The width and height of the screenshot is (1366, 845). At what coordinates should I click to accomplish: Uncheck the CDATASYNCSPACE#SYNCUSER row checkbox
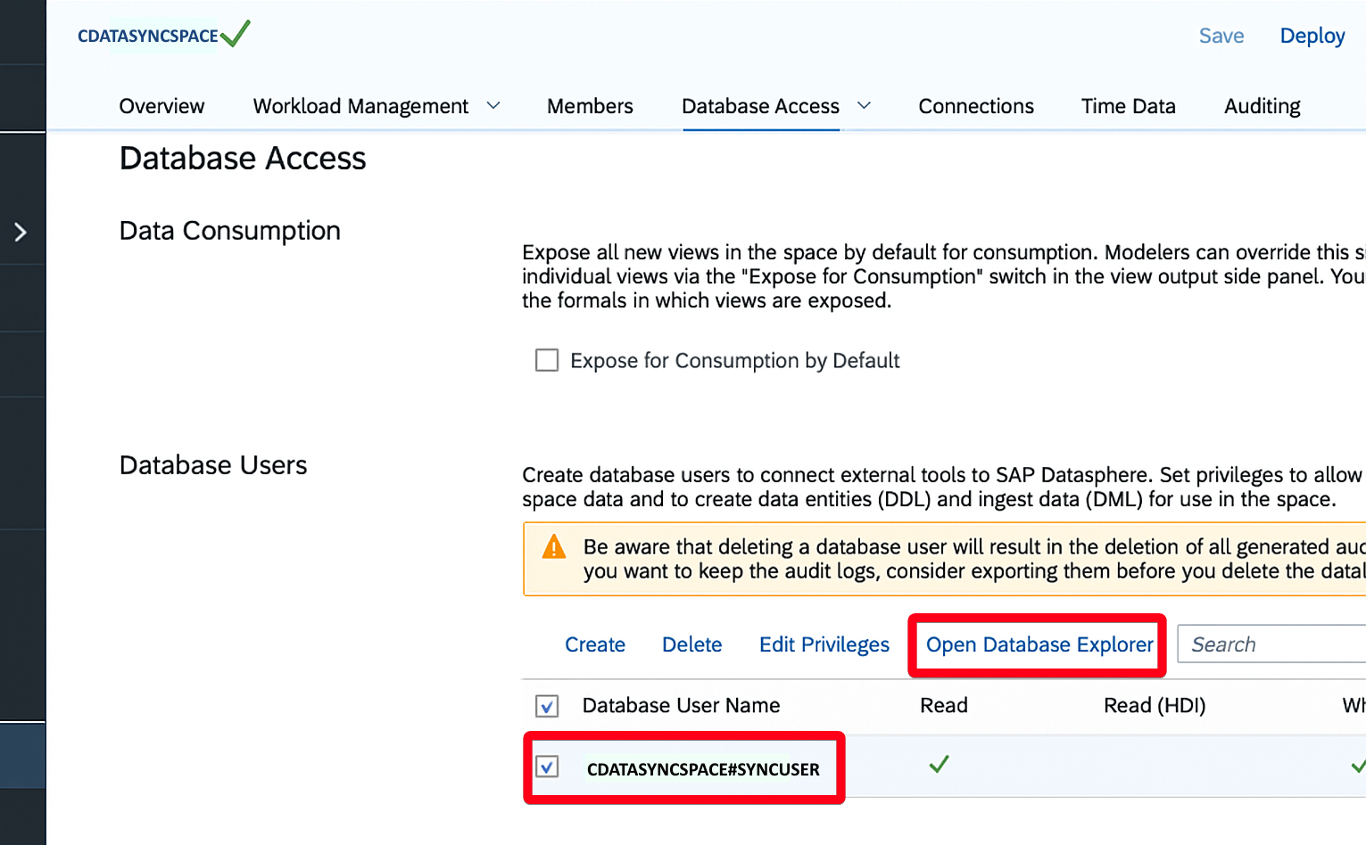547,766
